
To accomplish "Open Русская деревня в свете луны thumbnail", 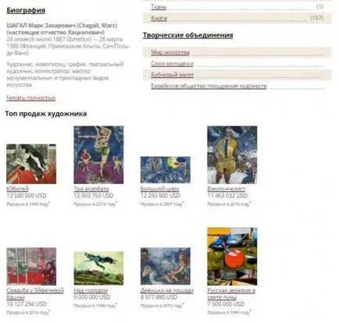I will tap(232, 257).
